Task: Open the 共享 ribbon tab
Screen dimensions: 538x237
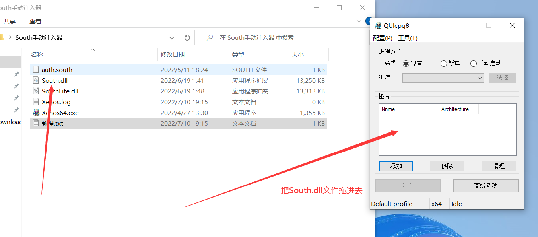Action: click(10, 21)
